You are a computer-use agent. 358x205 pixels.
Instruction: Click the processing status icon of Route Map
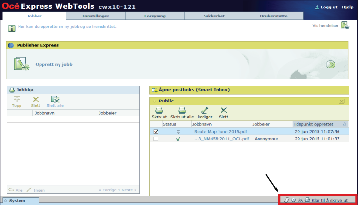[179, 132]
